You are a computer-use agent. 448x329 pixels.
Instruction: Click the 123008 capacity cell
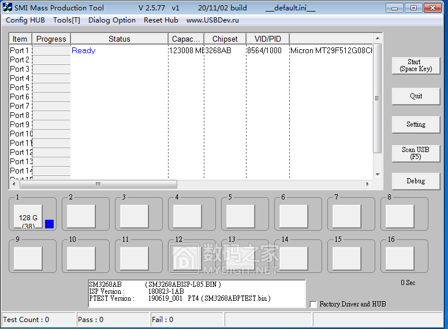pos(186,51)
